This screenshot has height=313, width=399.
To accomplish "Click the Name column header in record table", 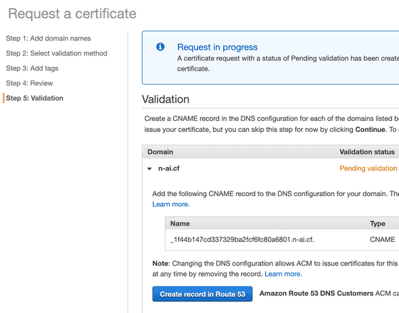I will pos(180,224).
